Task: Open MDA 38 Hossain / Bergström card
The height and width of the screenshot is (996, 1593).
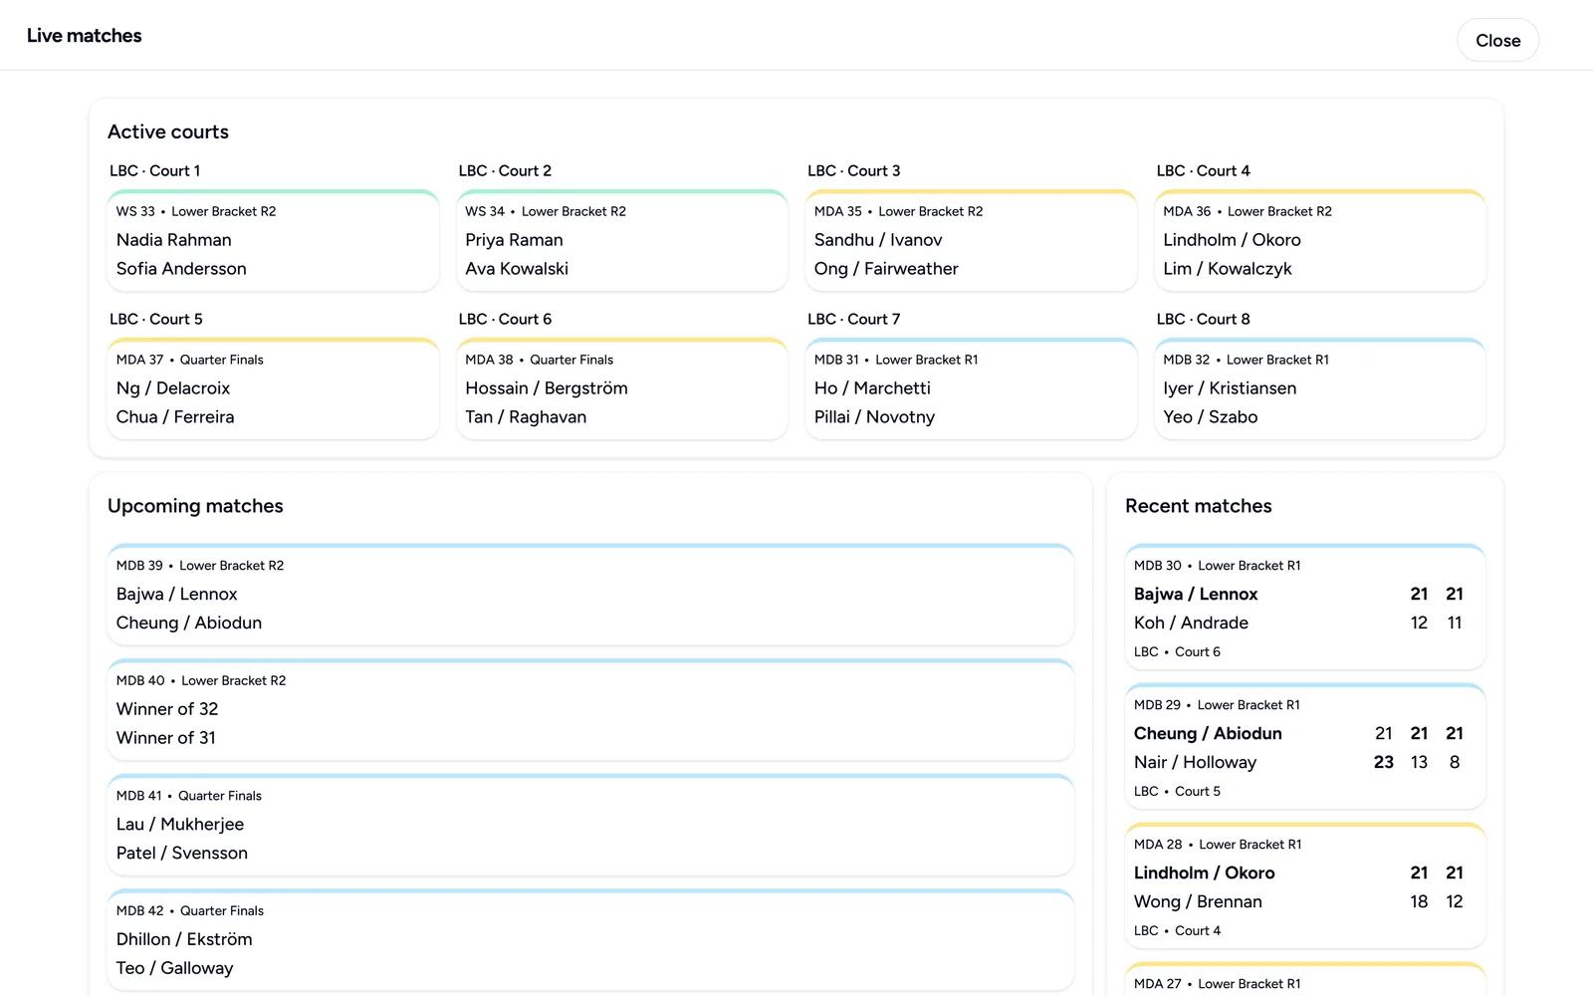Action: (x=622, y=388)
